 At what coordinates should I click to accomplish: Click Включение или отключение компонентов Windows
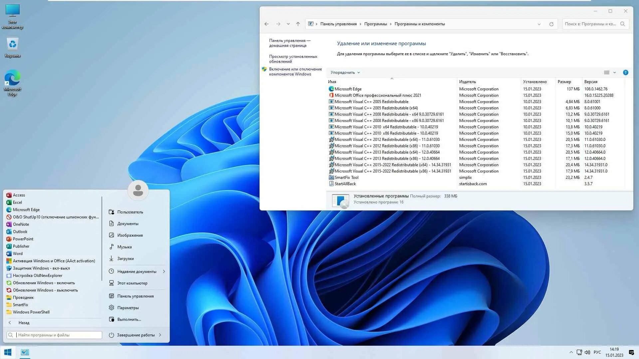click(295, 71)
